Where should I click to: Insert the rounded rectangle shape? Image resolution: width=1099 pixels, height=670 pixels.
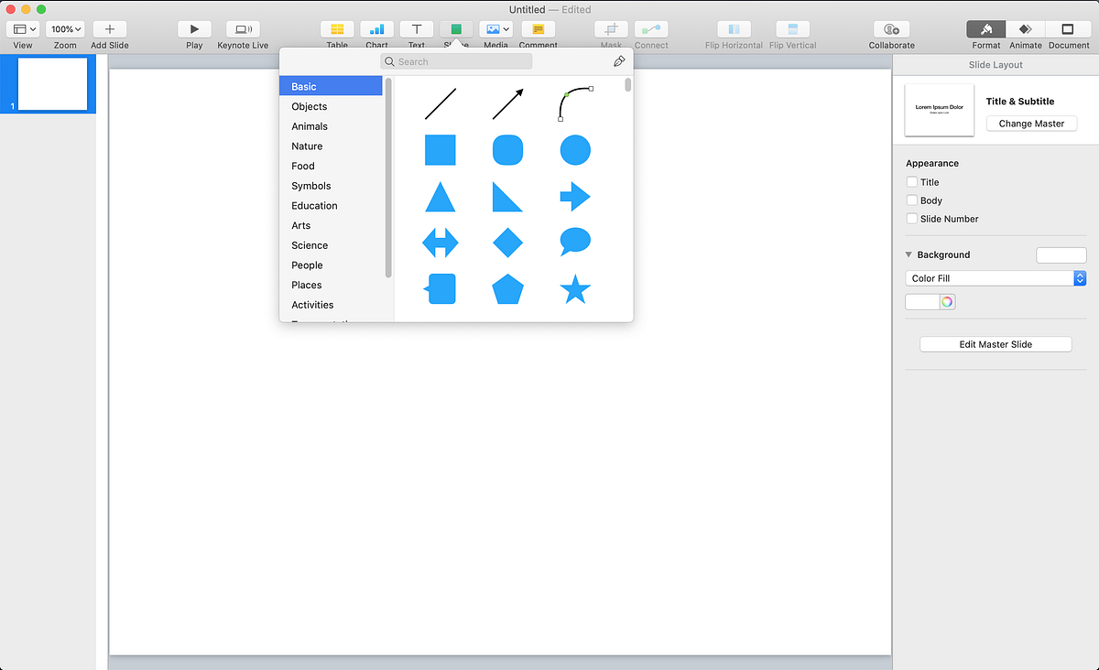click(508, 150)
